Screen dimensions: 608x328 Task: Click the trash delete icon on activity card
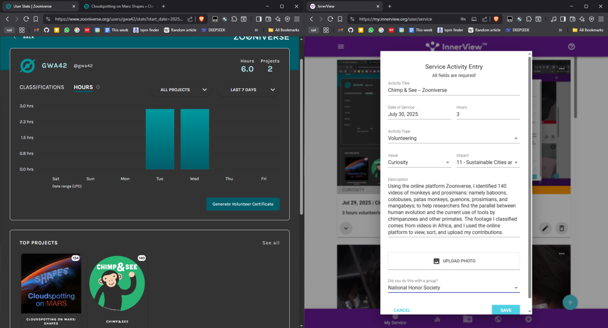coord(561,228)
